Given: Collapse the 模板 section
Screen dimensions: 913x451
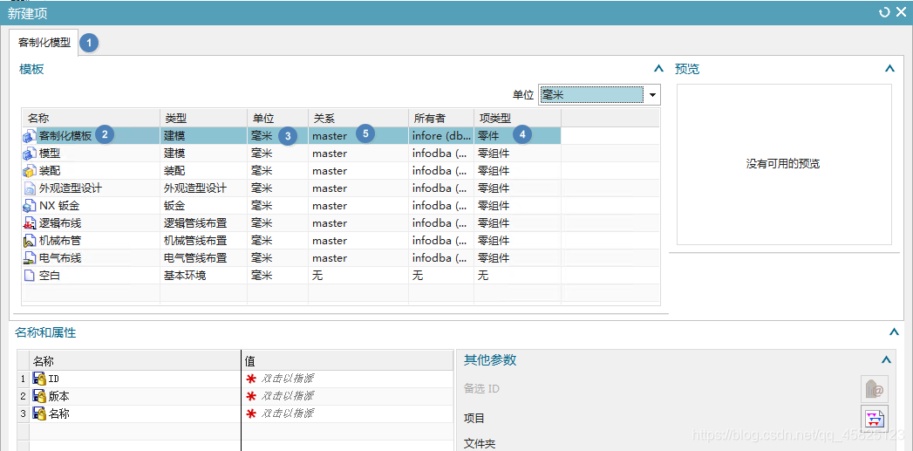Looking at the screenshot, I should tap(658, 69).
